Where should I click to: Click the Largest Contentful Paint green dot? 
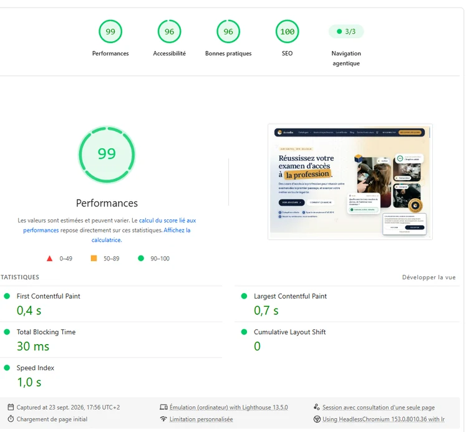pyautogui.click(x=244, y=296)
